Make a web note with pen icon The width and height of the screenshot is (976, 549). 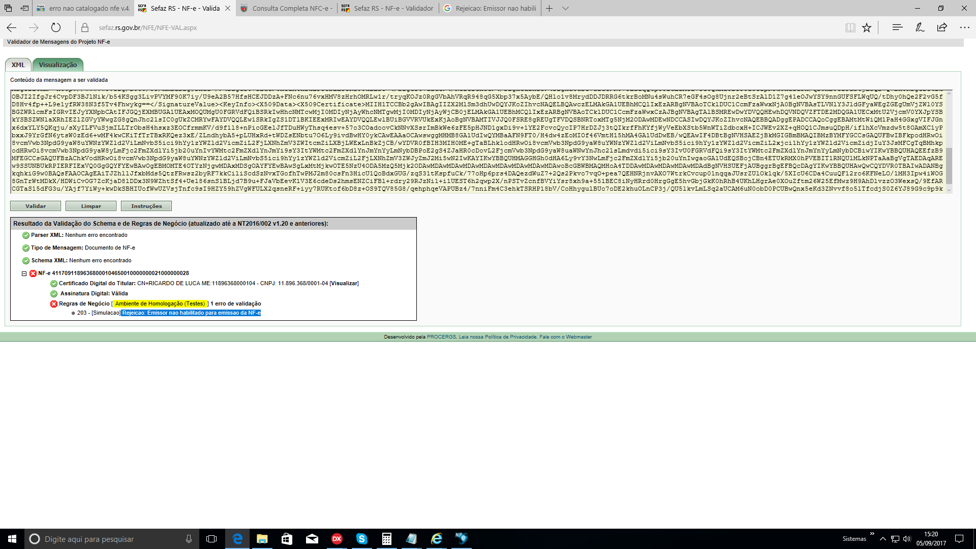920,27
